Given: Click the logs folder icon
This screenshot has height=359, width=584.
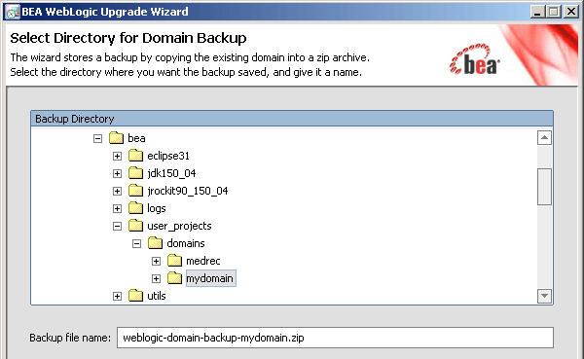Looking at the screenshot, I should click(135, 208).
